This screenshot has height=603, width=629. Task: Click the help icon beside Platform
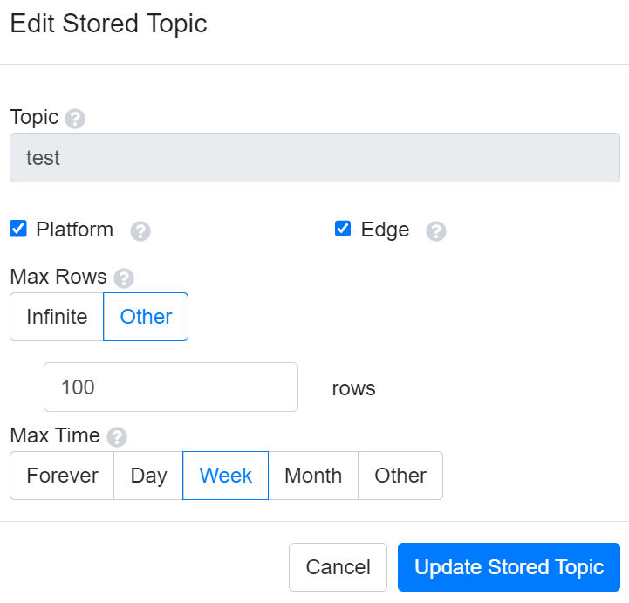pyautogui.click(x=140, y=231)
